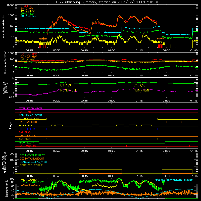201x201 pixels.
Task: Click the A0.1 label on GOES axis
Action: [x=12, y=97]
